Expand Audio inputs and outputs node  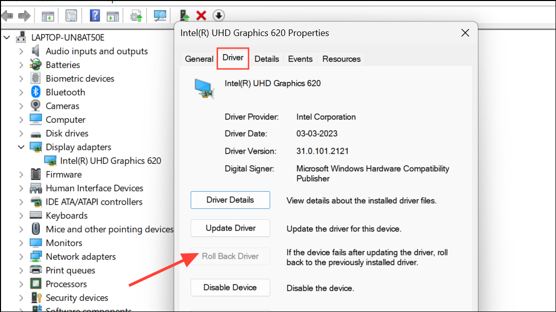tap(21, 51)
